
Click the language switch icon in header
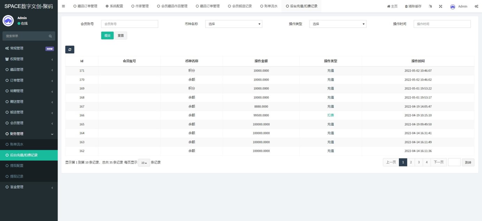[430, 6]
